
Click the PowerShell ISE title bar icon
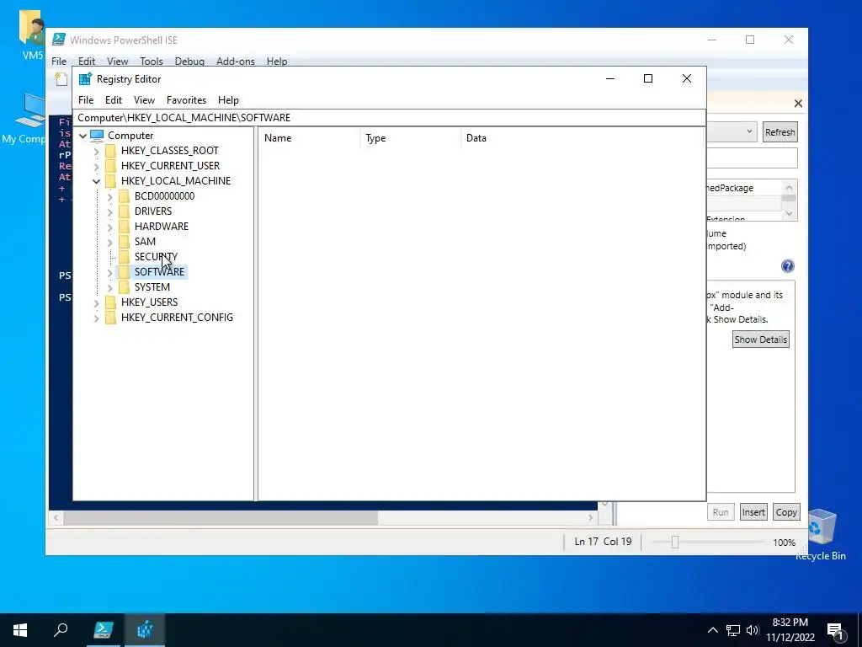[58, 40]
